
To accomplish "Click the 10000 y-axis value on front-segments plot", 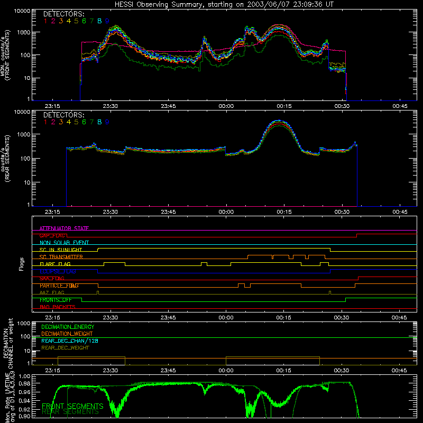I will coord(22,11).
